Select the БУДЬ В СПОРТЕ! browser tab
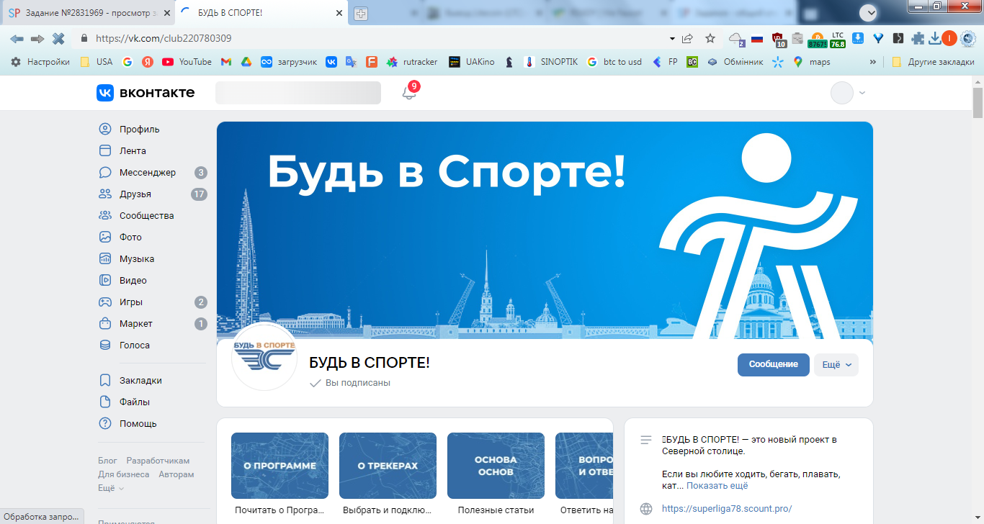The image size is (984, 524). click(x=261, y=13)
